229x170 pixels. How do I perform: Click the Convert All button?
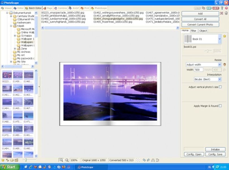(x=200, y=19)
